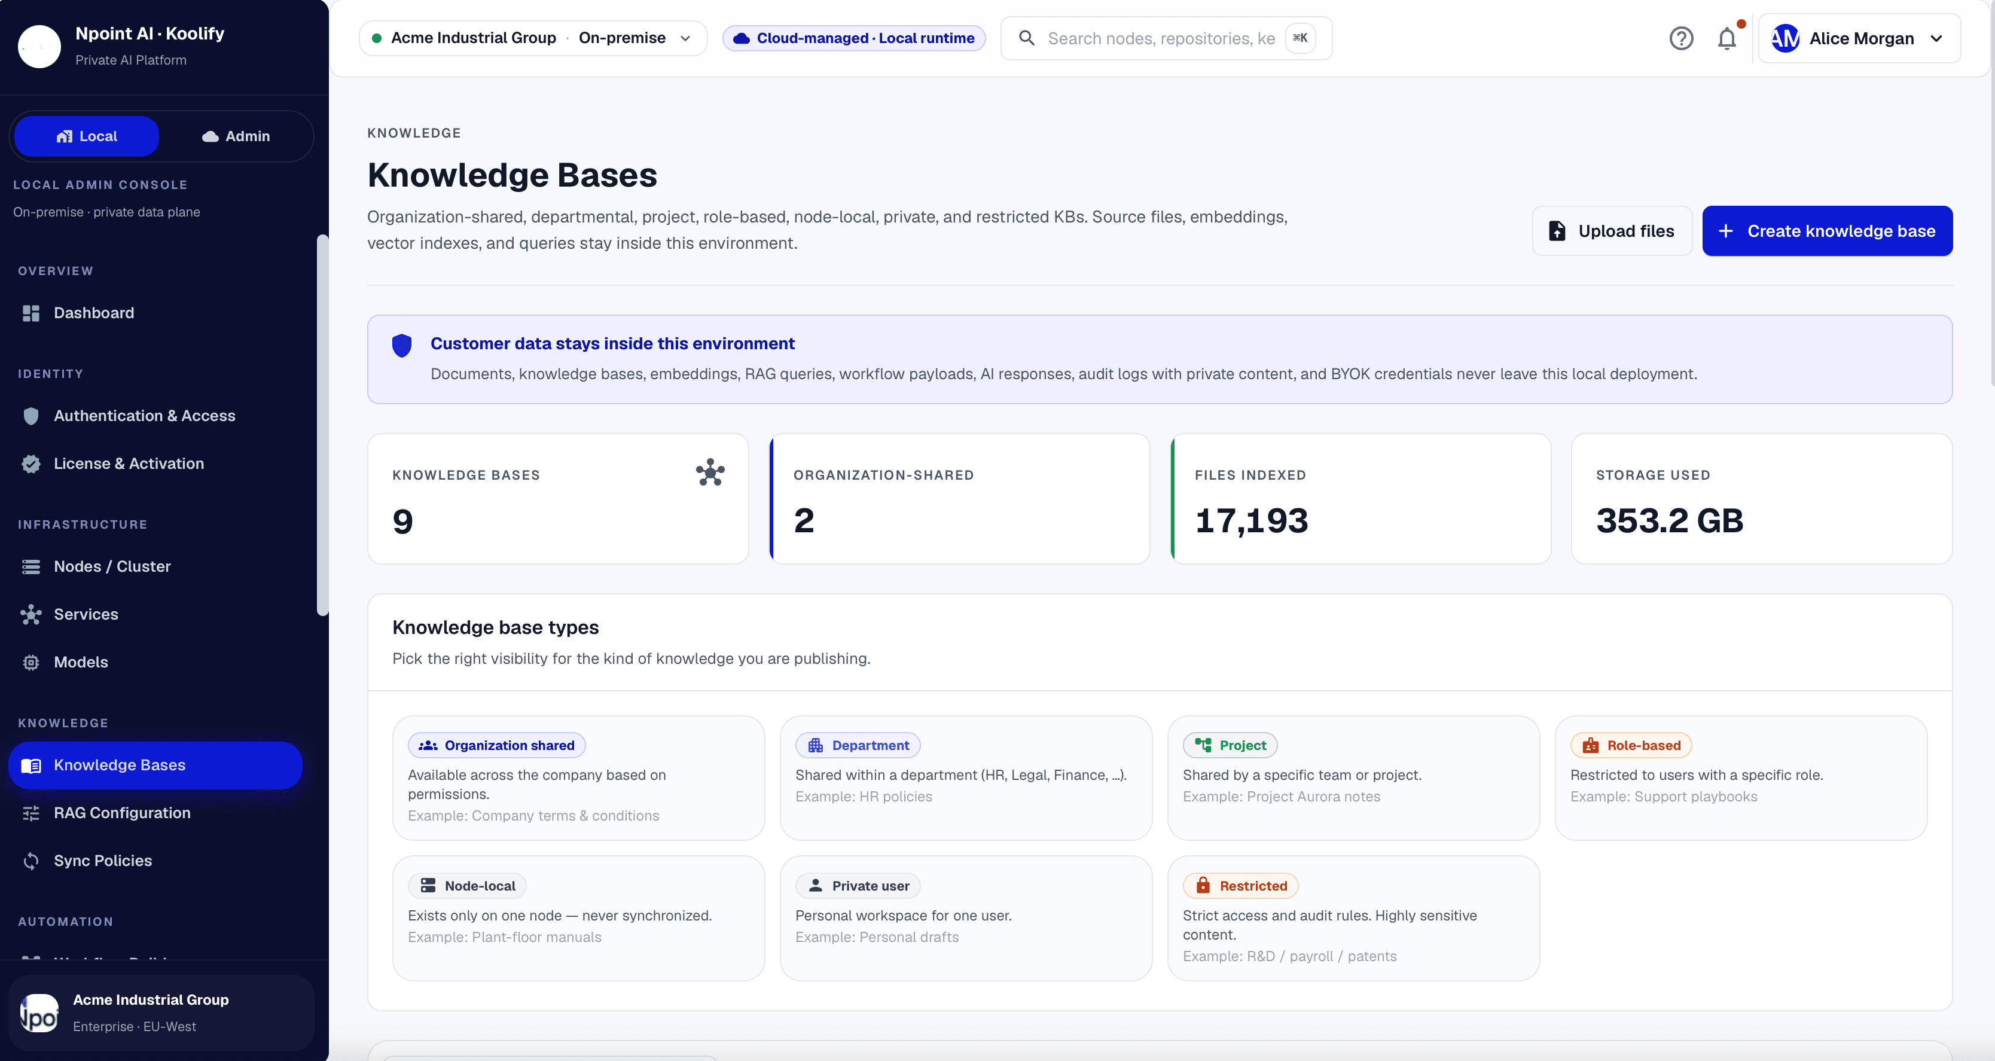Open License & Activation page
Viewport: 1995px width, 1061px height.
155,464
